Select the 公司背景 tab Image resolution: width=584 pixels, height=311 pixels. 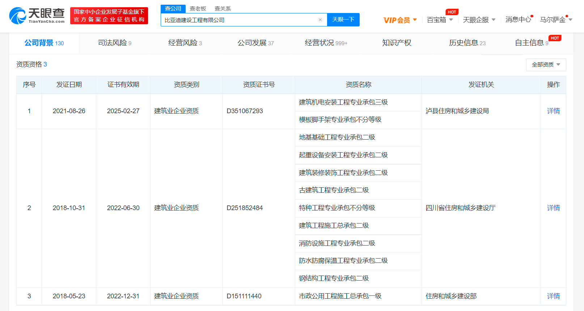click(44, 43)
